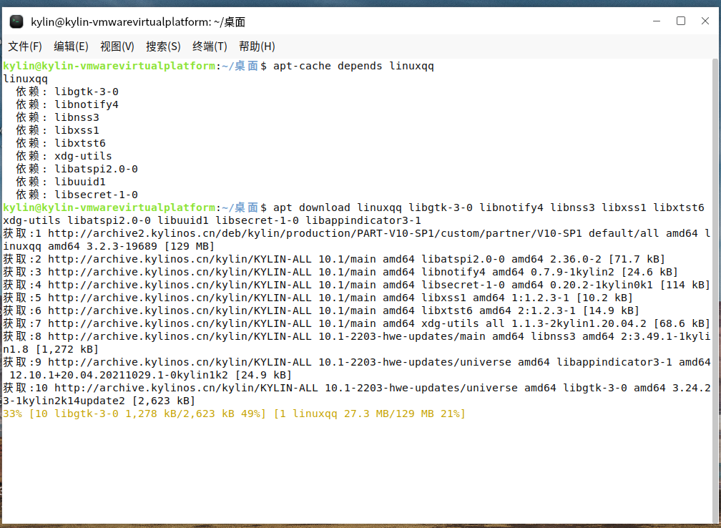Image resolution: width=721 pixels, height=528 pixels.
Task: Open the 视图(V) menu
Action: click(117, 47)
